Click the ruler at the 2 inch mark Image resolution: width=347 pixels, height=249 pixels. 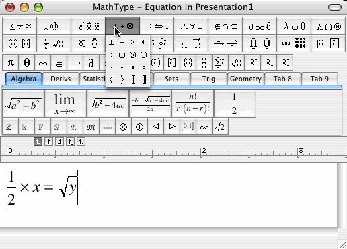(x=201, y=153)
